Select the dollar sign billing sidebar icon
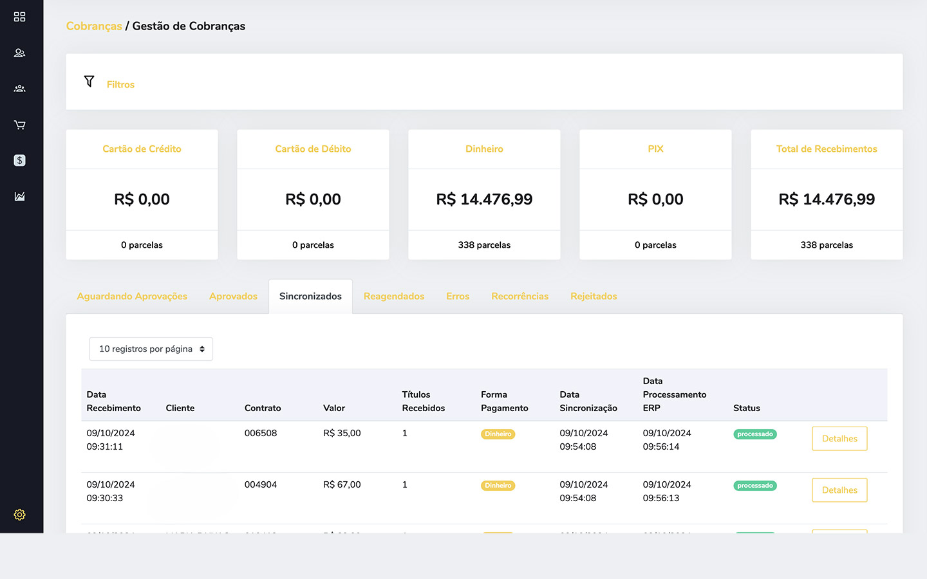The image size is (927, 579). (x=19, y=160)
